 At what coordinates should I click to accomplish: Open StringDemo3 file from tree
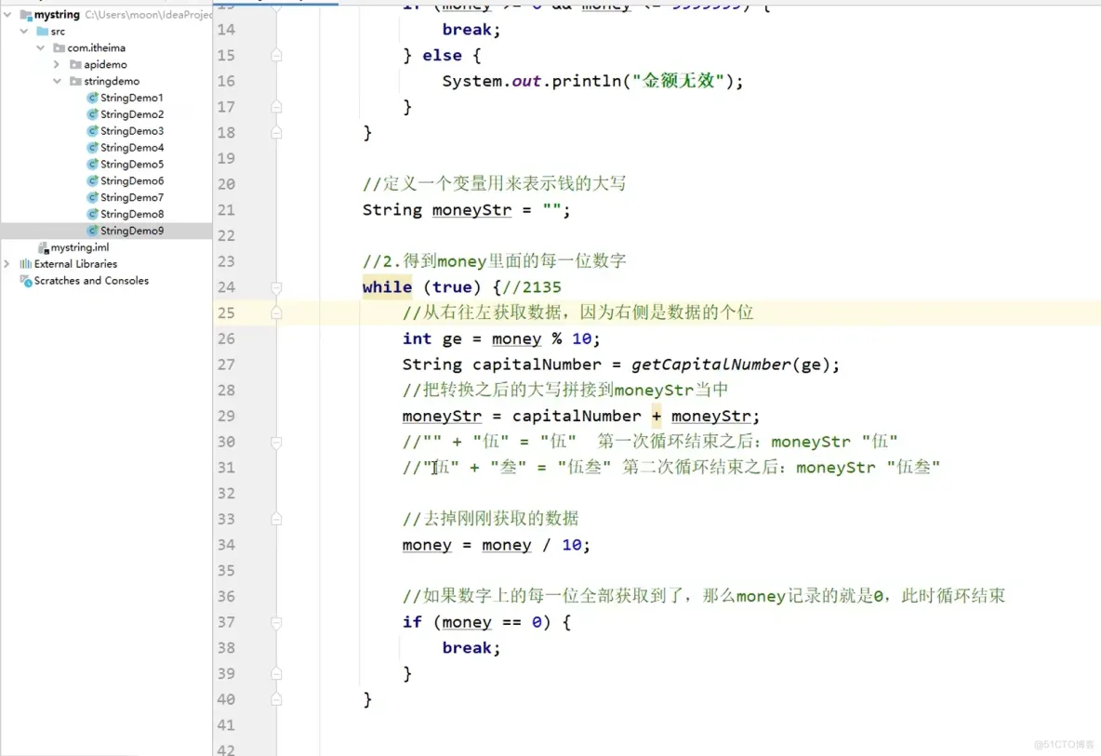click(x=132, y=130)
